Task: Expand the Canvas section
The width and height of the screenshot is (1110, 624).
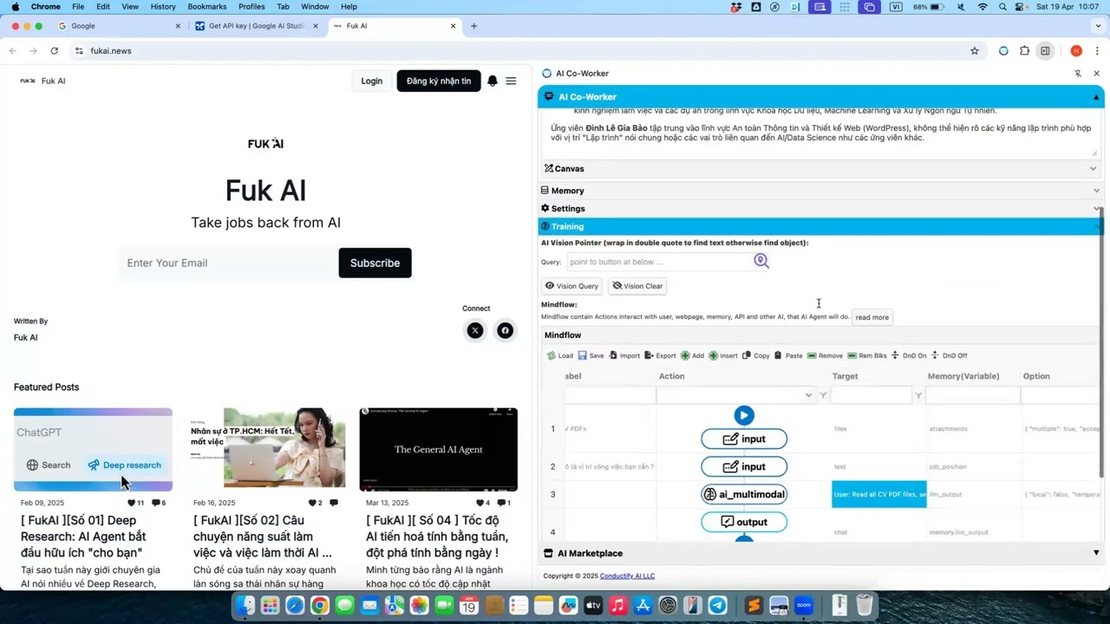Action: coord(819,169)
